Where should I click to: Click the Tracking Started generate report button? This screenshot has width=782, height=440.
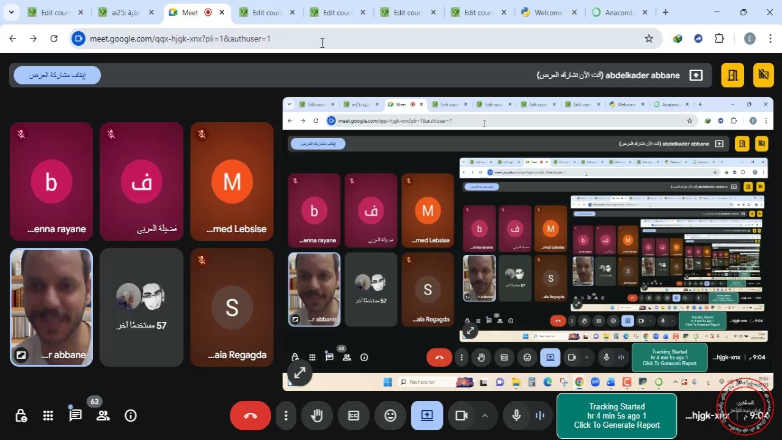(616, 416)
